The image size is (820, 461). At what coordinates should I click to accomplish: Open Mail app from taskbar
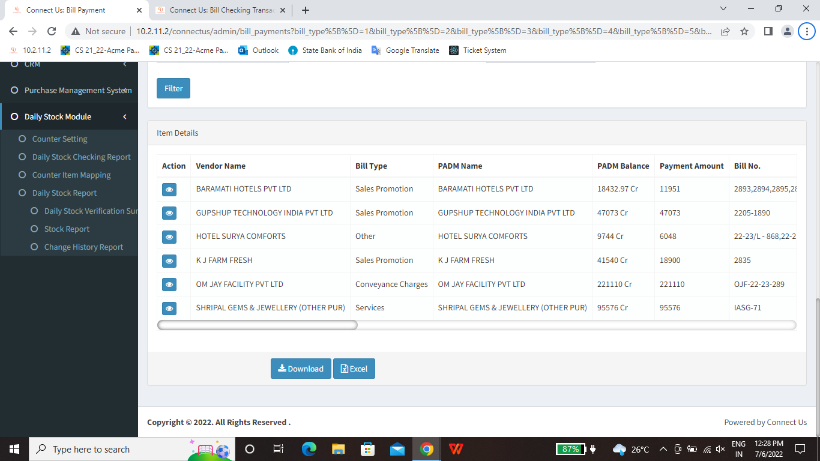click(x=397, y=449)
